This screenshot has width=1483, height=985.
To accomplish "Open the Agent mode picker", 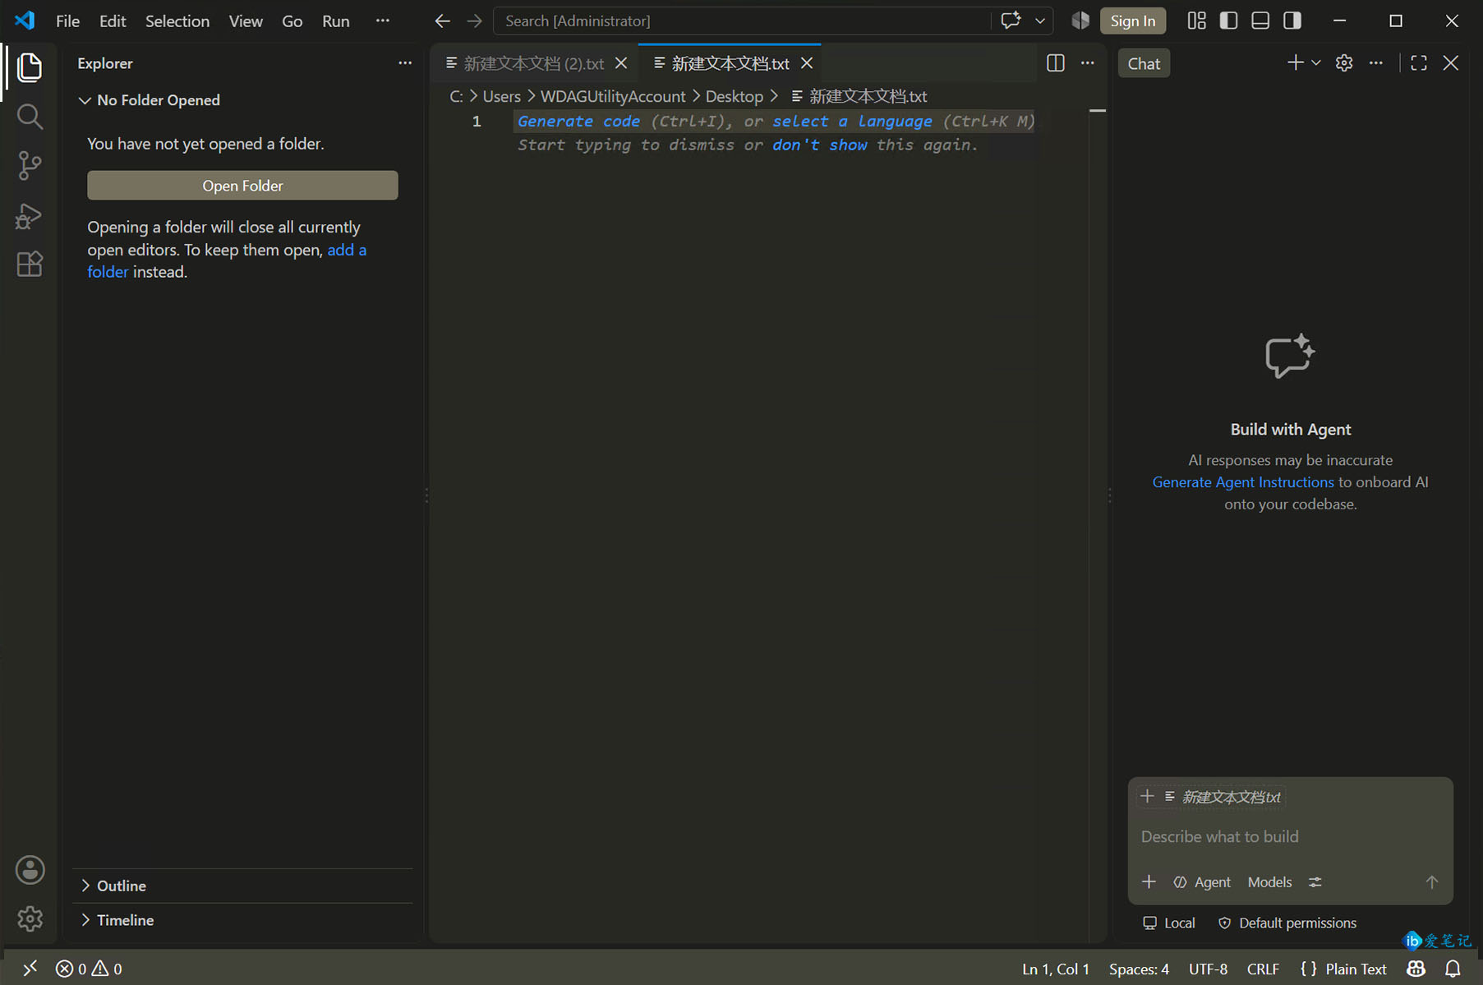I will pos(1202,881).
